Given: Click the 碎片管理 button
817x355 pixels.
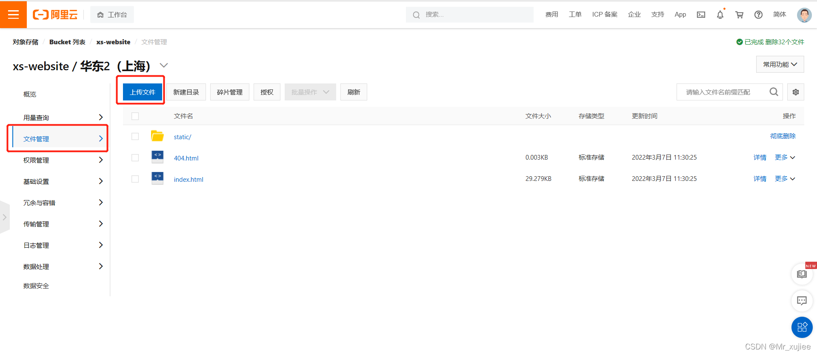Looking at the screenshot, I should 230,92.
